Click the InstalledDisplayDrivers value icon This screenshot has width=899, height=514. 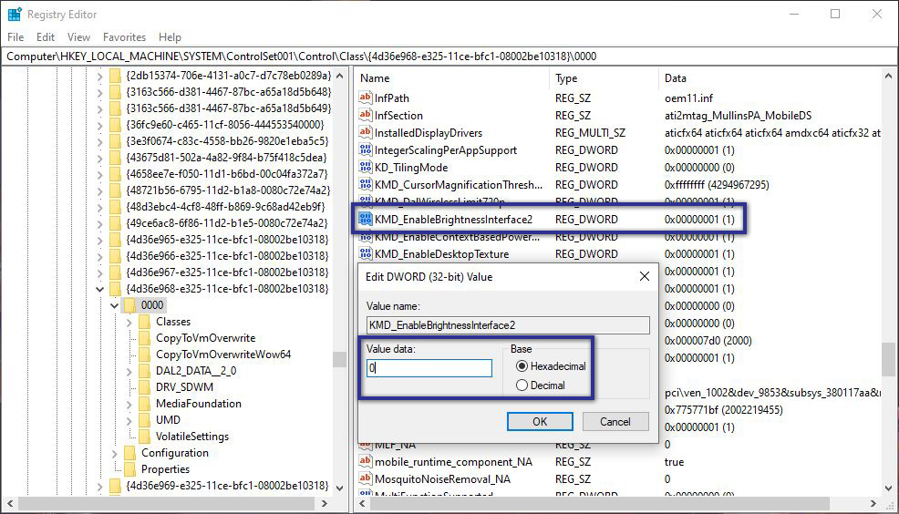(366, 133)
